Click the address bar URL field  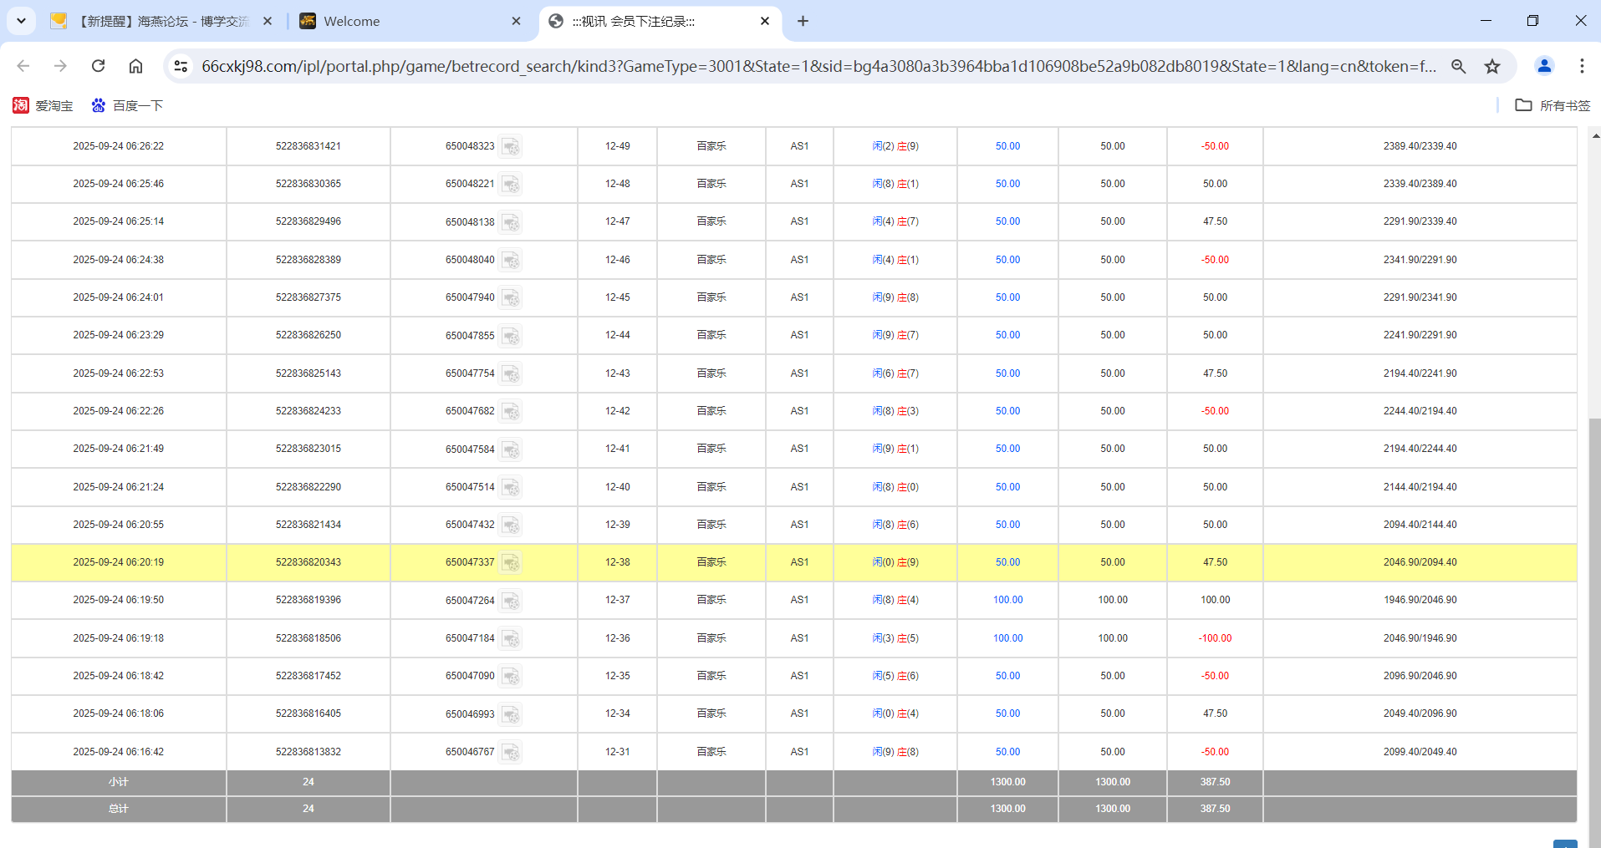(818, 66)
